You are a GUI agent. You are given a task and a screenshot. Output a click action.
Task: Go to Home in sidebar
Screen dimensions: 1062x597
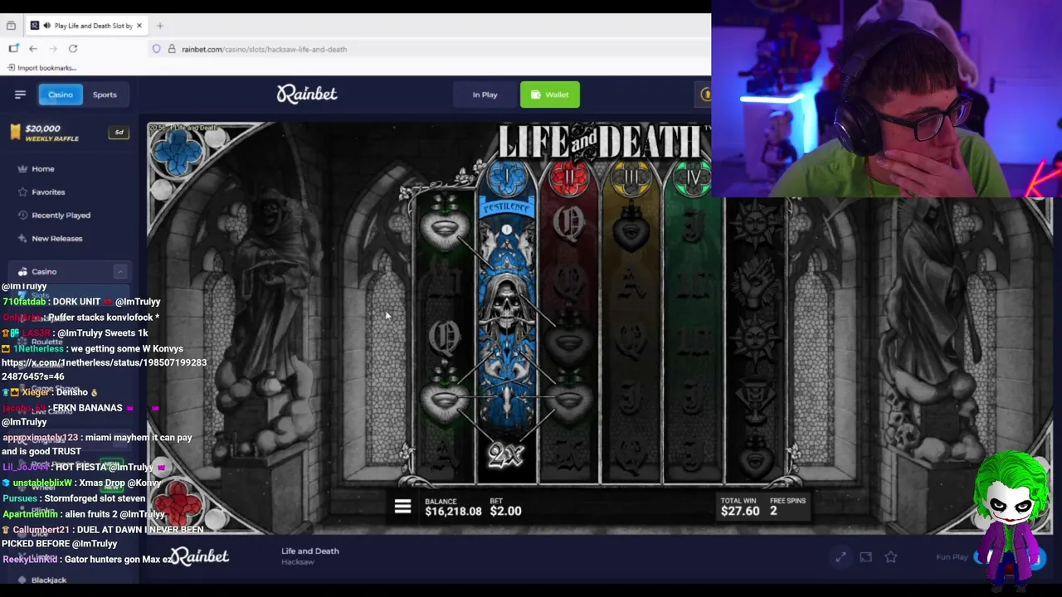(x=43, y=169)
